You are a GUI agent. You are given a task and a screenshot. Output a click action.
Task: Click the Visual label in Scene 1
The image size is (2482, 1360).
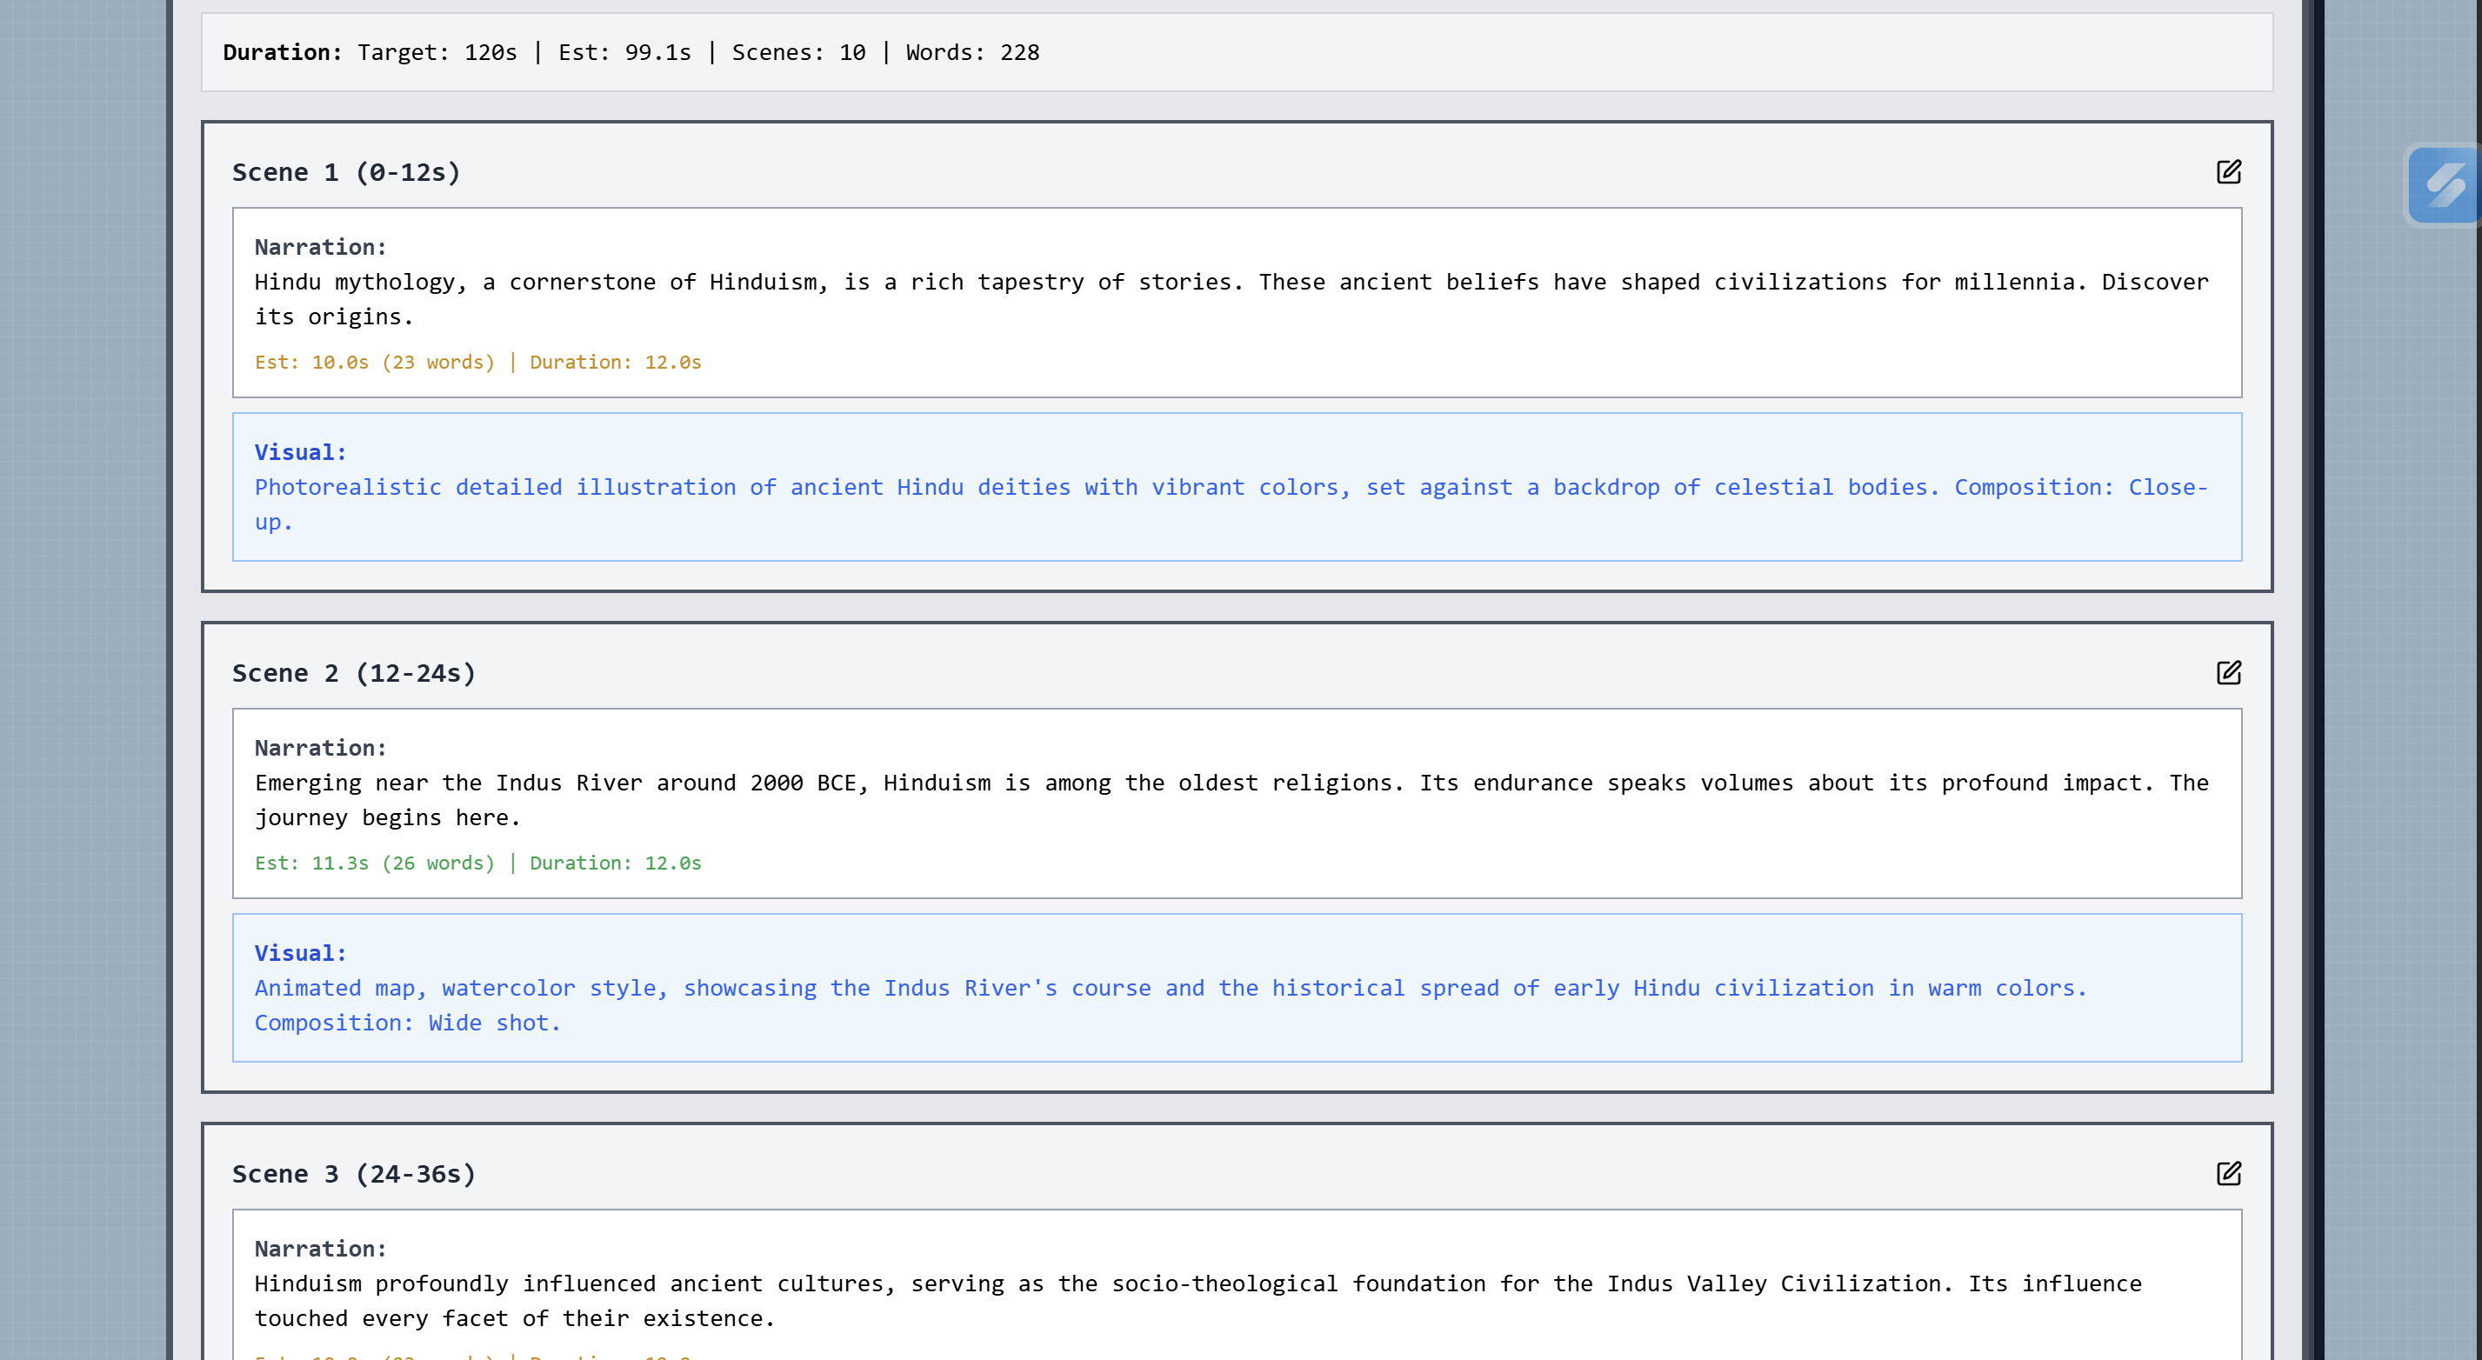pyautogui.click(x=300, y=453)
